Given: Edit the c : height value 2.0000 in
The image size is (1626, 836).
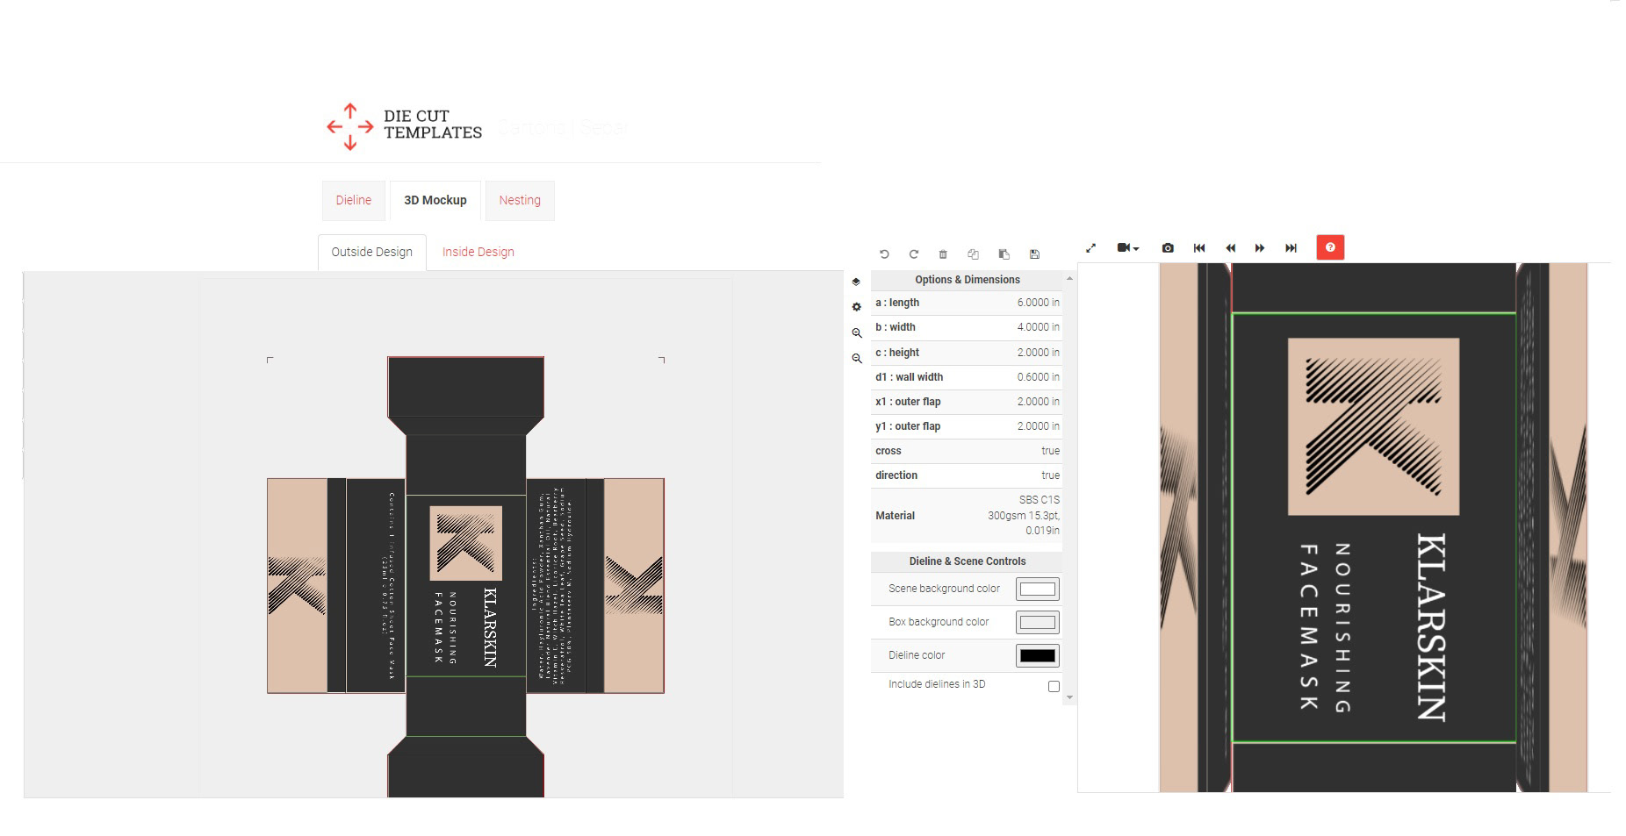Looking at the screenshot, I should click(1039, 353).
